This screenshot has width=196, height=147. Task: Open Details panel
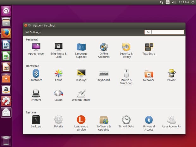58,121
